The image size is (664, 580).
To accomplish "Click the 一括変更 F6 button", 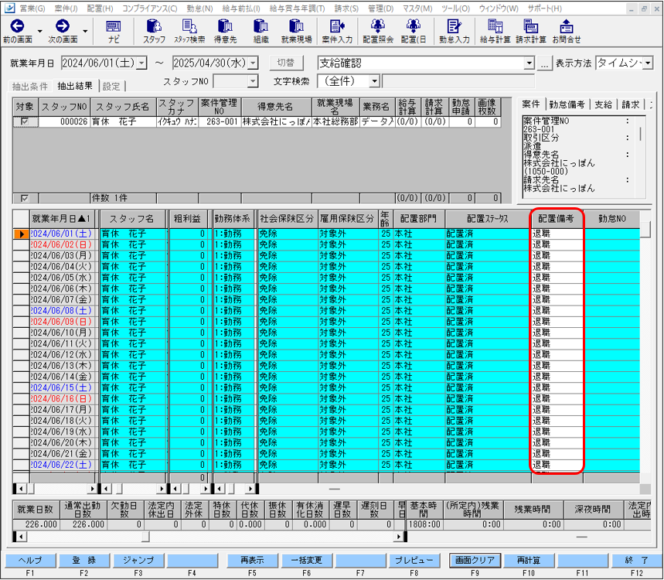I will pos(306,560).
